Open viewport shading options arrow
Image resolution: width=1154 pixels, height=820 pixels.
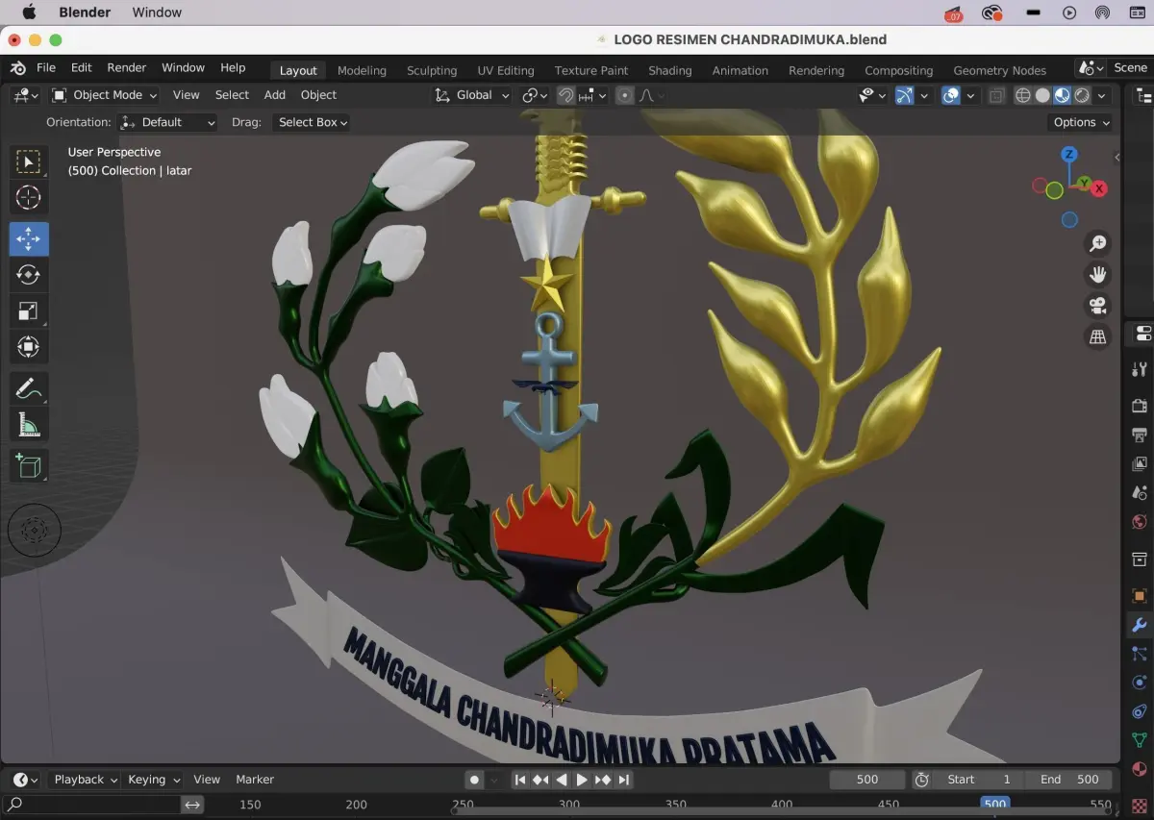[1102, 95]
